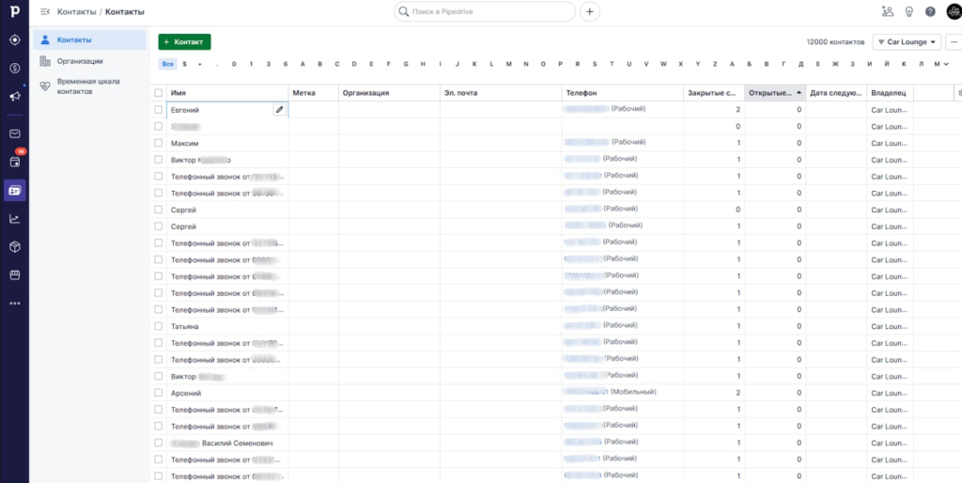Viewport: 962px width, 483px height.
Task: Filter contacts by Cyrillic letter Ж
Action: [x=835, y=64]
